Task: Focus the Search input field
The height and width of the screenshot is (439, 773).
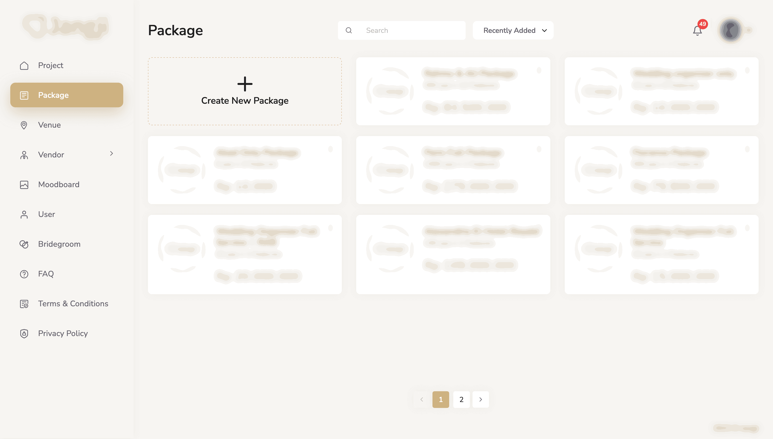Action: 402,31
